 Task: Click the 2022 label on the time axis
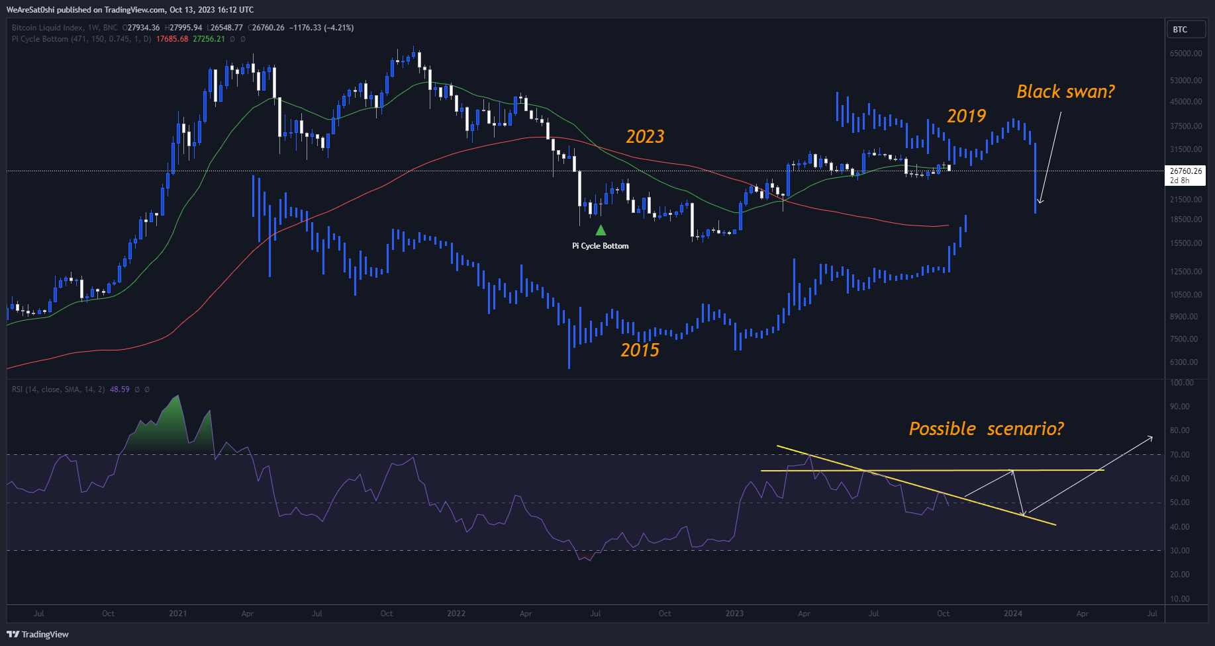pos(456,614)
